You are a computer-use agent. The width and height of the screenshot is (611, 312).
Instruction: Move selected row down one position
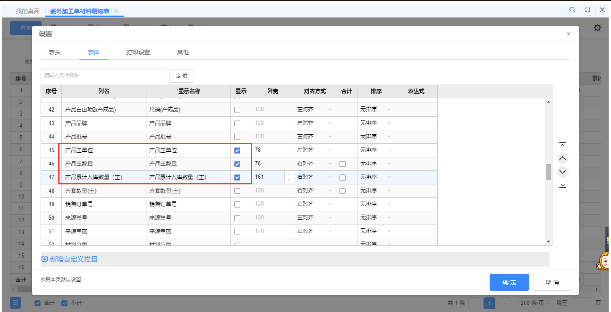[x=562, y=172]
